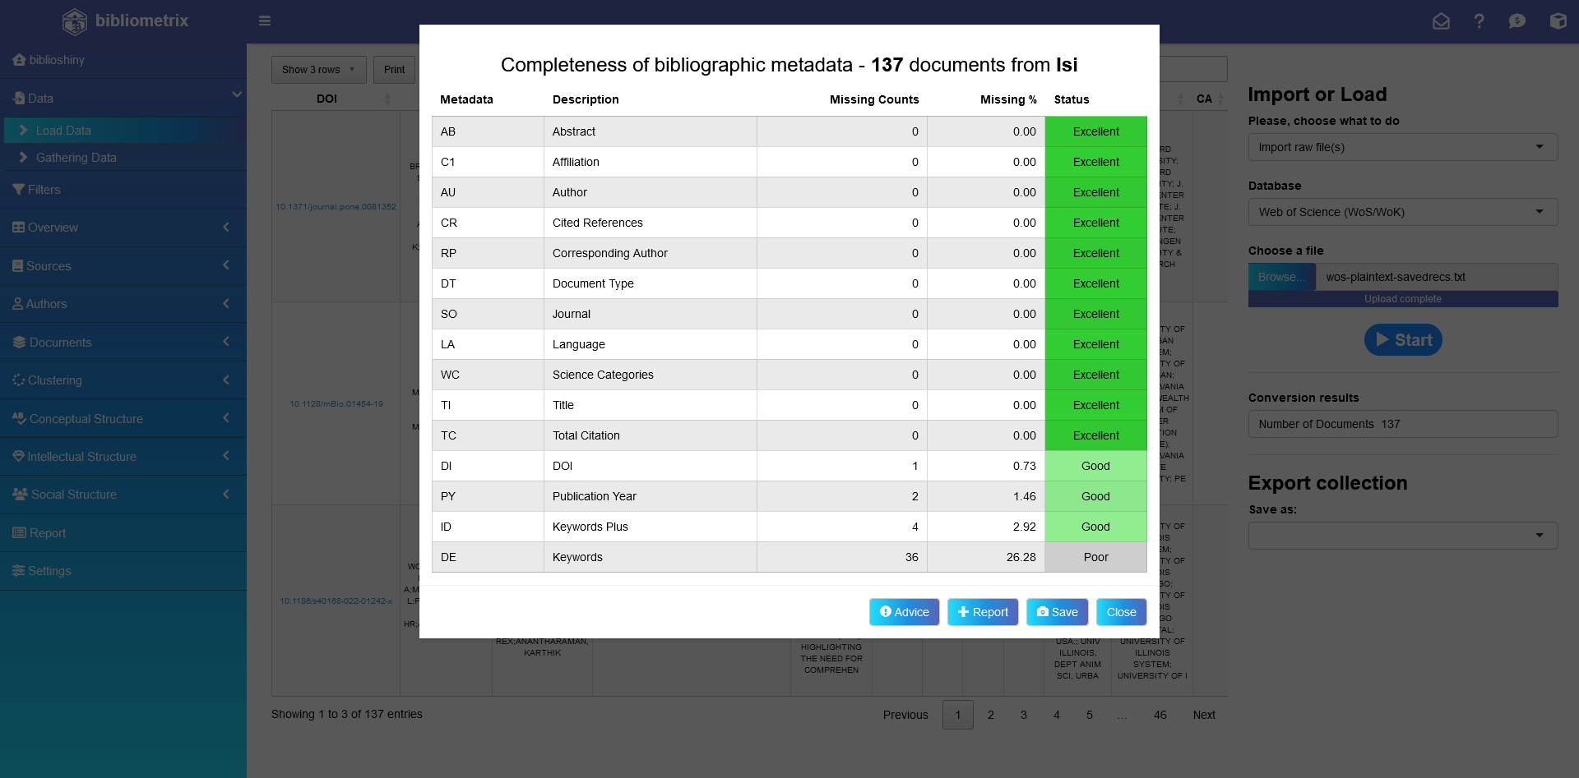Open the Save as export dropdown
Screen dimensions: 1579x778
[1402, 536]
